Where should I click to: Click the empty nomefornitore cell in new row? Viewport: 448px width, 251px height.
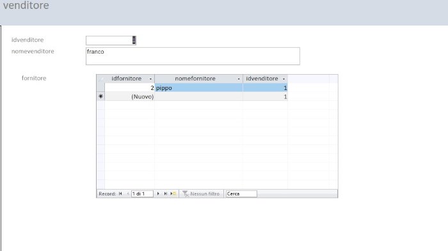198,96
